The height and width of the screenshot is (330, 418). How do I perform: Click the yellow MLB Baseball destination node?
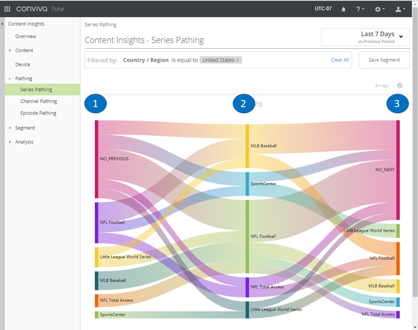[x=398, y=286]
